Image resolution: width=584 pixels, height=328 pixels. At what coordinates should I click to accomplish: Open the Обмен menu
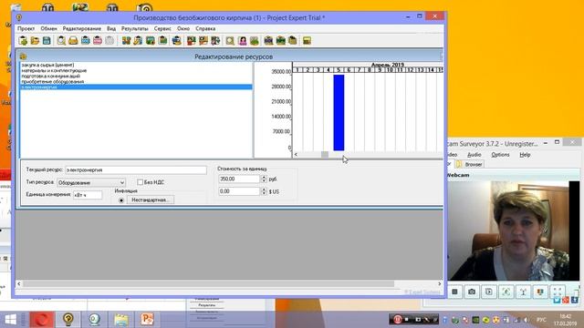(x=48, y=28)
